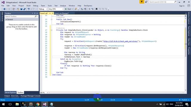Click the Find in Files toolbar icon
This screenshot has width=191, height=107.
pos(76,9)
